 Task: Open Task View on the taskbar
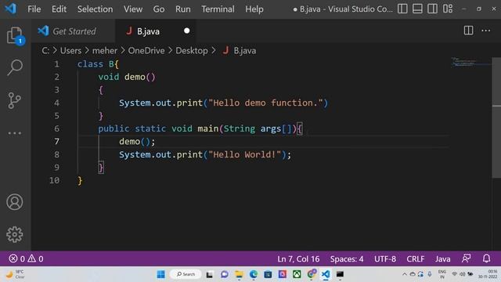[210, 274]
